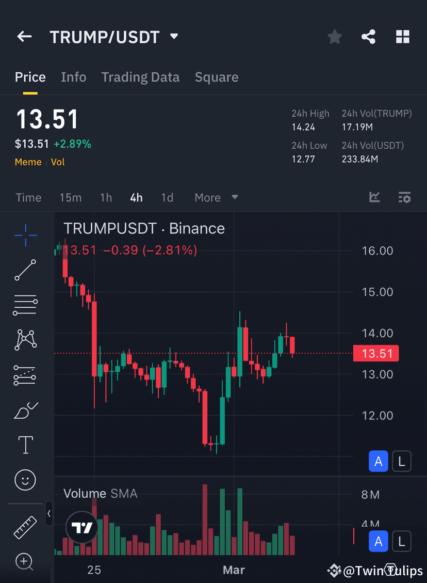This screenshot has height=583, width=427.
Task: Click the −0.39 (−2.81%) chart change text
Action: coord(150,250)
